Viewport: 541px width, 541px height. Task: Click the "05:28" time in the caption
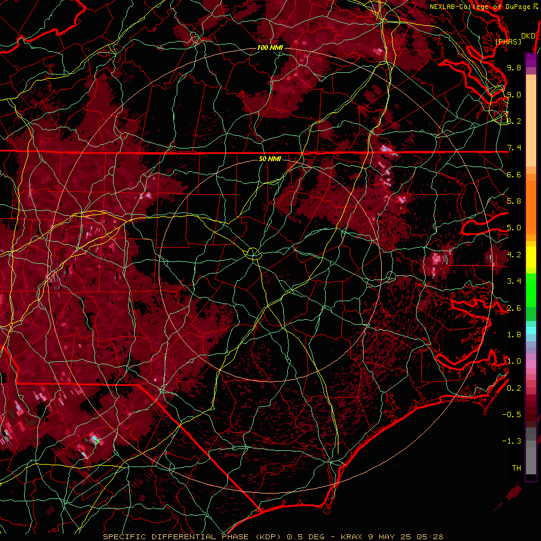click(x=430, y=537)
